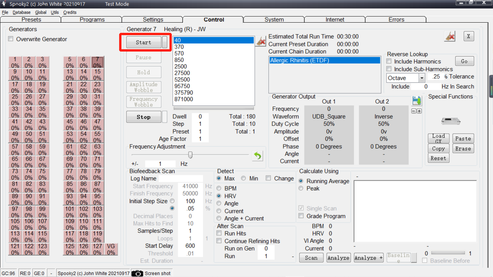Image resolution: width=493 pixels, height=277 pixels.
Task: Click the minus icon under save icon
Action: tap(414, 111)
